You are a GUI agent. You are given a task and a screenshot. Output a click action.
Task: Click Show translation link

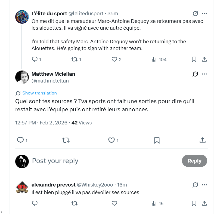39,93
